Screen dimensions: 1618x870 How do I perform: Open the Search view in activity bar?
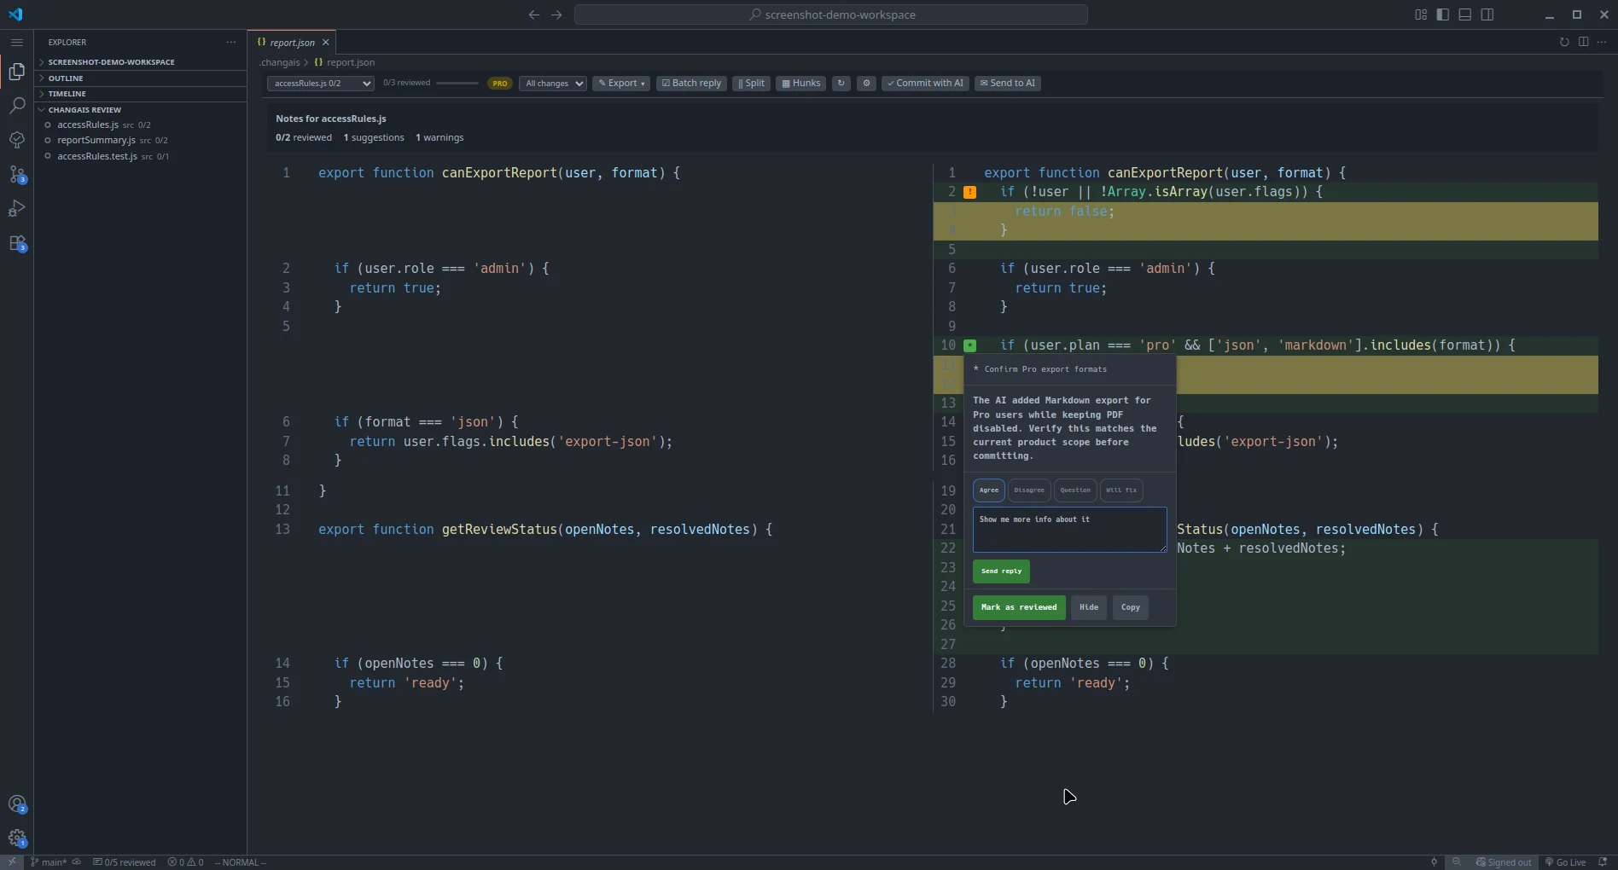click(x=17, y=106)
